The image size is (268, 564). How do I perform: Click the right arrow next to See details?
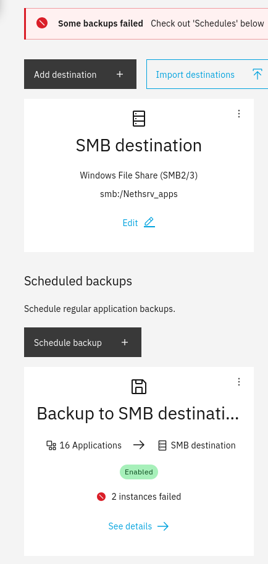tap(163, 526)
